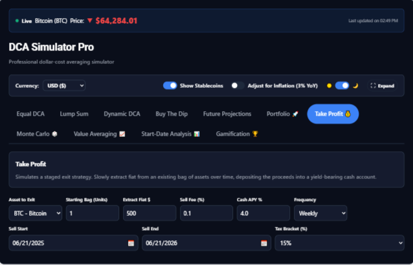Open the Portfolio tab
This screenshot has width=413, height=265.
pyautogui.click(x=282, y=114)
